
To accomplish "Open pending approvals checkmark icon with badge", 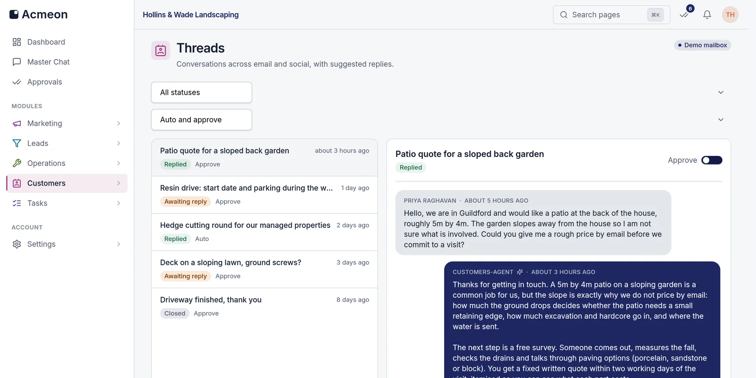I will 684,15.
